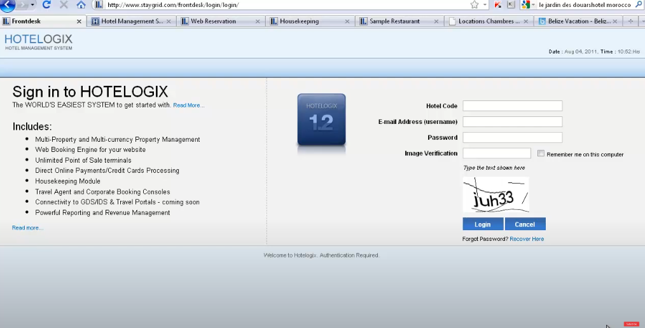Click the "Housekeeping Module" bullet text

[67, 181]
